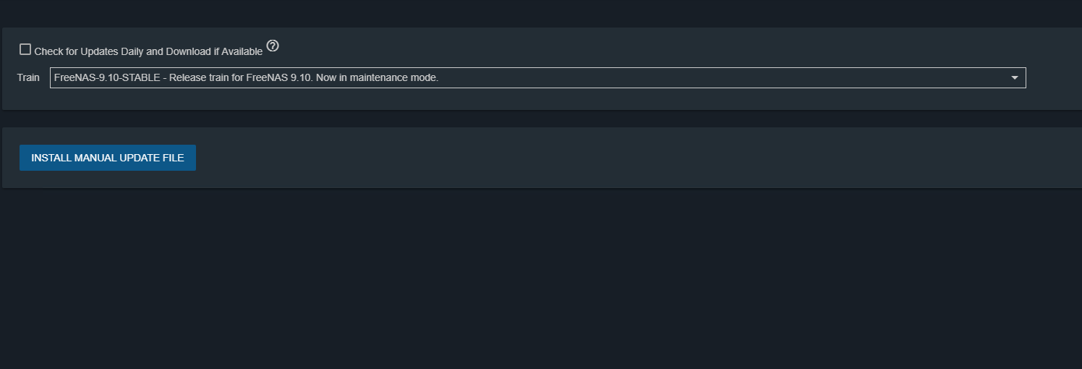
Task: Click the Check for Updates Daily label text
Action: coord(148,51)
